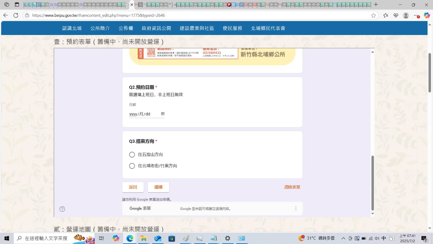The height and width of the screenshot is (244, 433).
Task: Open the 政府資訊公開 navigation menu
Action: tap(156, 28)
